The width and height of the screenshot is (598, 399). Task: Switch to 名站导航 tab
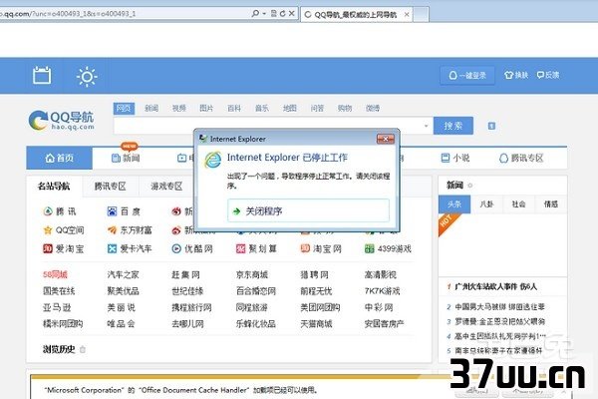pyautogui.click(x=54, y=187)
